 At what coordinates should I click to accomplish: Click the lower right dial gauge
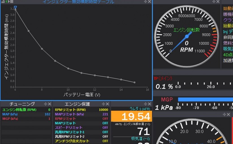coord(192,132)
